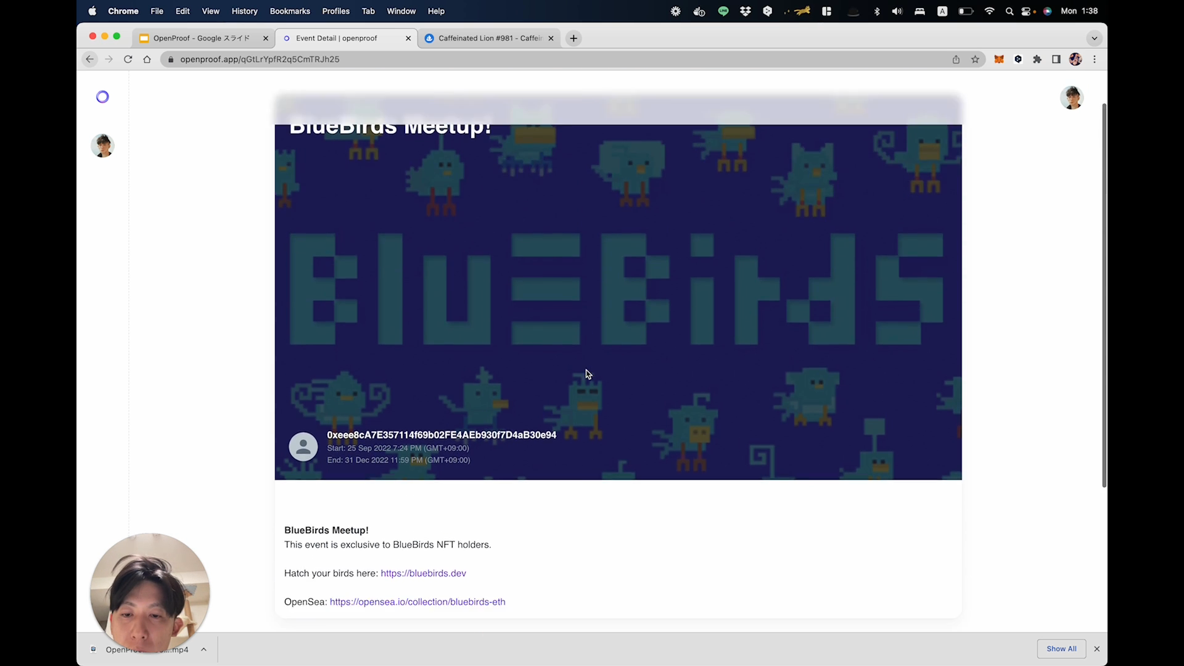
Task: Close the downloads bar
Action: coord(1097,649)
